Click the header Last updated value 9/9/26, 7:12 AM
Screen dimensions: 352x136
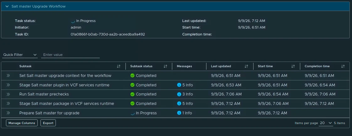click(252, 21)
